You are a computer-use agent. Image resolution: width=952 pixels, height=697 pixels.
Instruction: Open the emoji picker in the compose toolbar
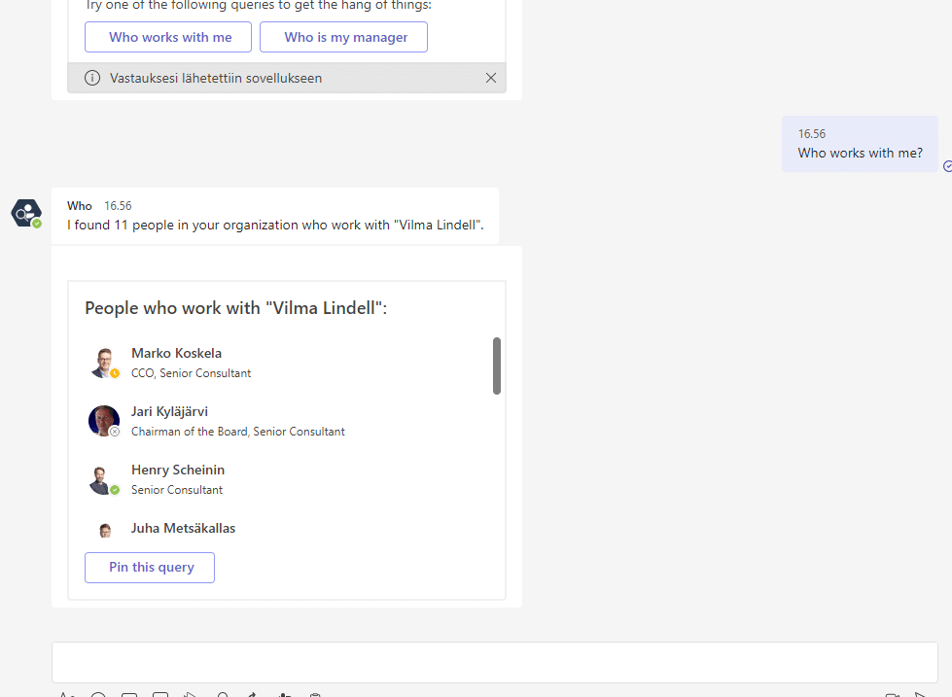coord(98,695)
